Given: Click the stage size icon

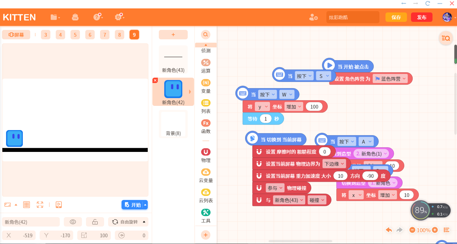Looking at the screenshot, I should tap(8, 204).
